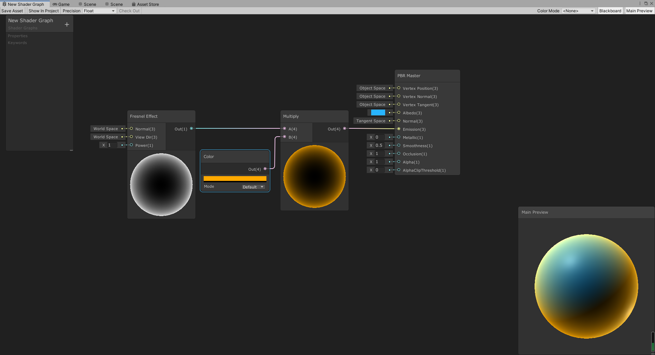Click the Show In Project button
655x355 pixels.
click(x=43, y=11)
